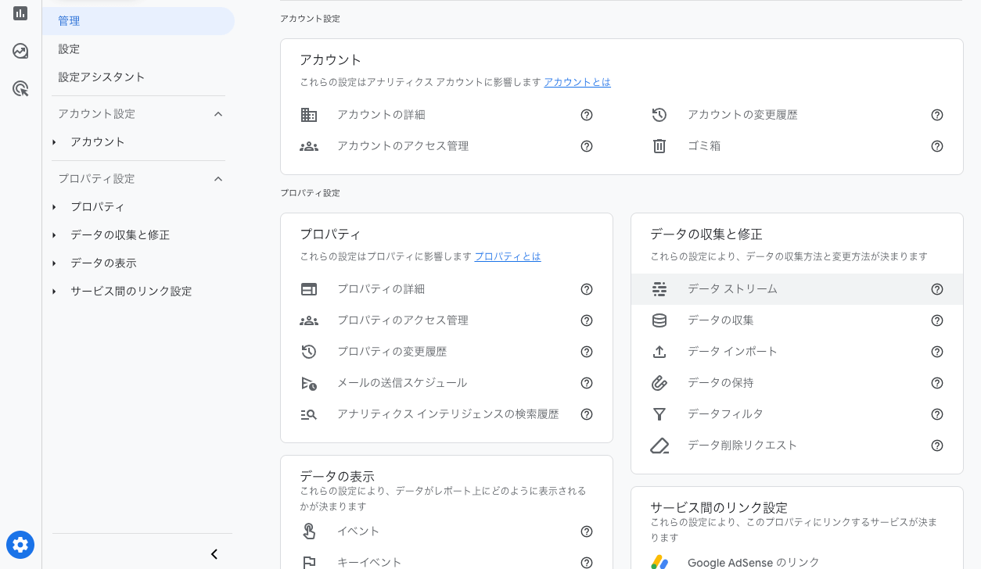Click funnel icon beside データフィルタ
The height and width of the screenshot is (569, 981).
click(659, 414)
